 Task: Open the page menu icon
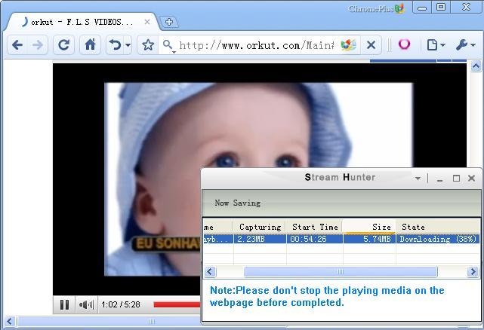coord(436,45)
